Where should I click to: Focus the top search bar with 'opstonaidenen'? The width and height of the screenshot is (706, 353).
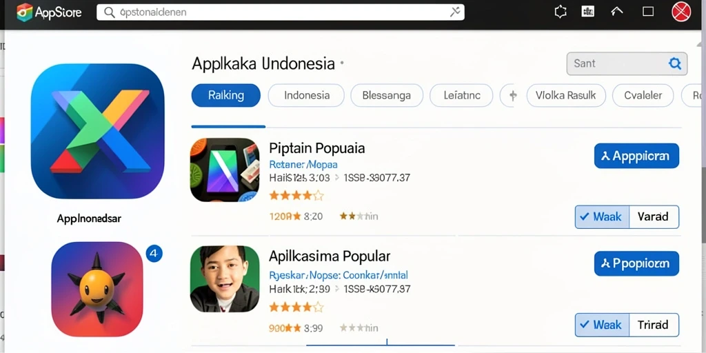click(x=280, y=12)
